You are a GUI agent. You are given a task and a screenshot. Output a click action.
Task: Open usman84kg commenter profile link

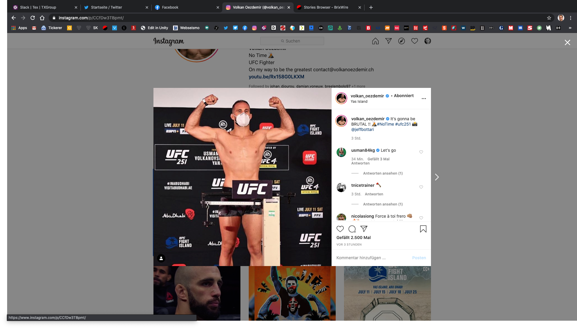click(363, 150)
